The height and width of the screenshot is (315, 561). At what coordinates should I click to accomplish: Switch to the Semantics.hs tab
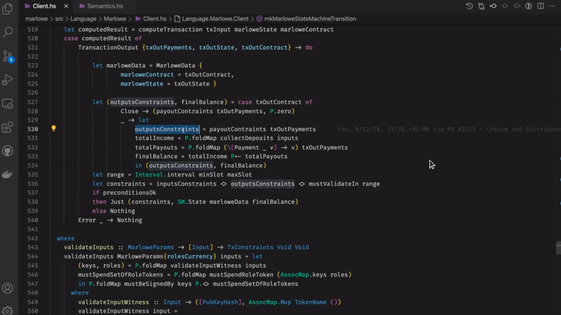point(104,6)
